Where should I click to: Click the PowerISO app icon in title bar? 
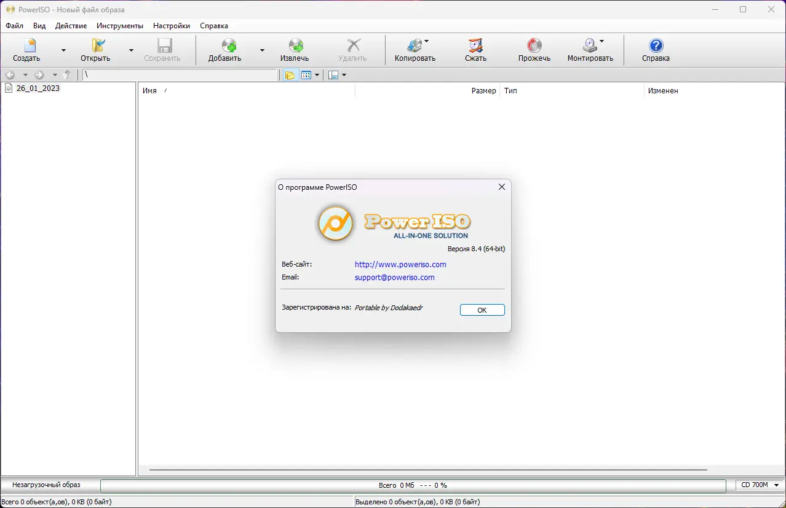coord(10,9)
